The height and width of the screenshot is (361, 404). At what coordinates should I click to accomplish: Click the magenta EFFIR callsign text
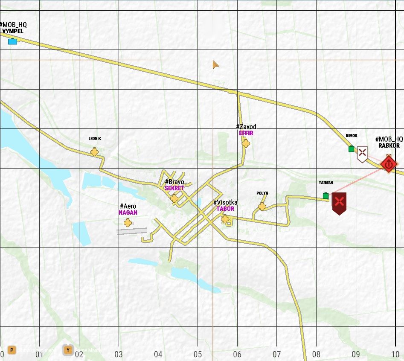(246, 133)
